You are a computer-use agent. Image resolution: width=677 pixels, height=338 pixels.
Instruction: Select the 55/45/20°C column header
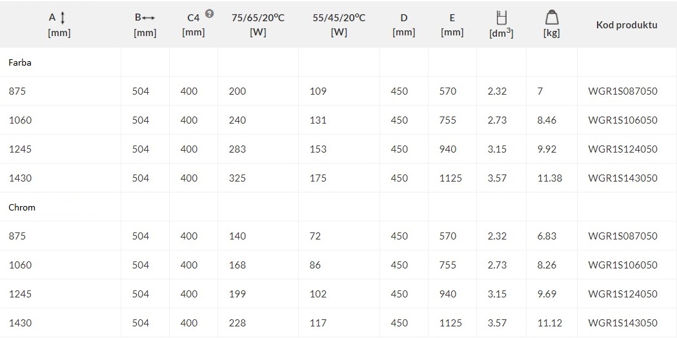click(339, 24)
